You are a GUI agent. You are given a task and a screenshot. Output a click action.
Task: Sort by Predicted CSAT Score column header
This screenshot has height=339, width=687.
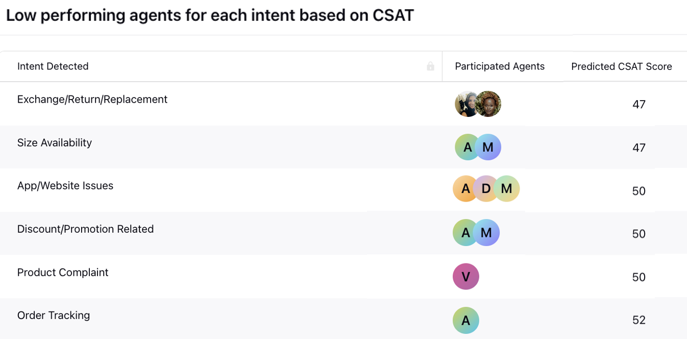click(621, 66)
